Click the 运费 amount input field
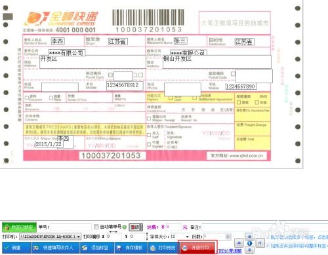 click(x=173, y=227)
